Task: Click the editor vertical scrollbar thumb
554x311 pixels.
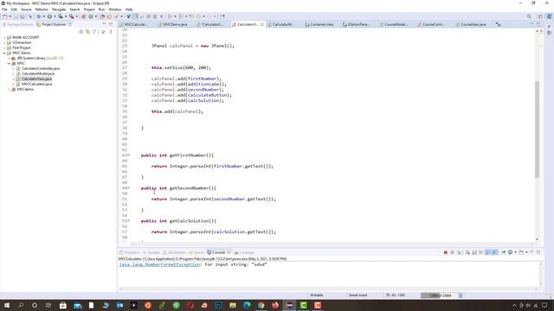Action: 537,129
